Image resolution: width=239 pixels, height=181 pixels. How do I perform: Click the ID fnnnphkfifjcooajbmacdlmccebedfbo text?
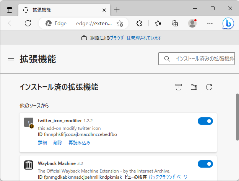pos(77,134)
